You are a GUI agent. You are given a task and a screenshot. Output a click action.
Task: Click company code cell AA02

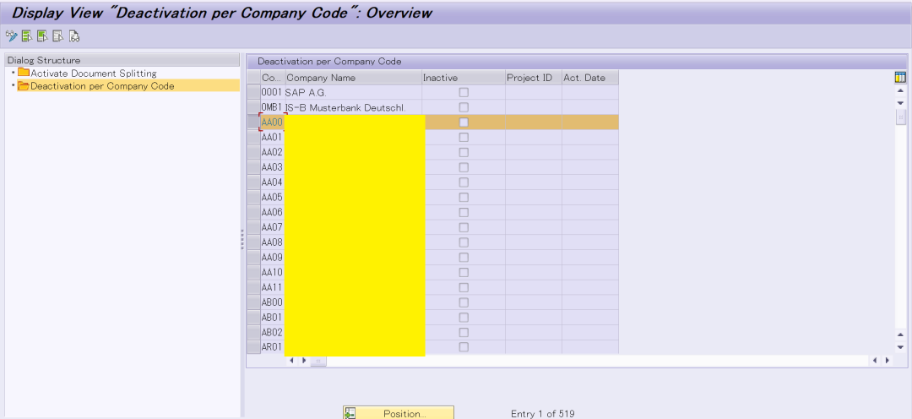coord(272,152)
